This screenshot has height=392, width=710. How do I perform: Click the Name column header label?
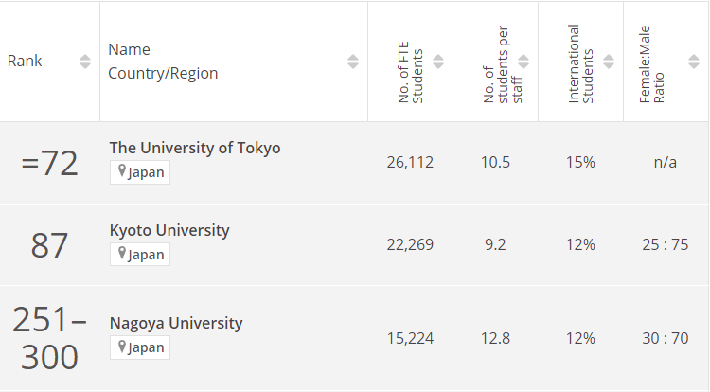pyautogui.click(x=129, y=49)
